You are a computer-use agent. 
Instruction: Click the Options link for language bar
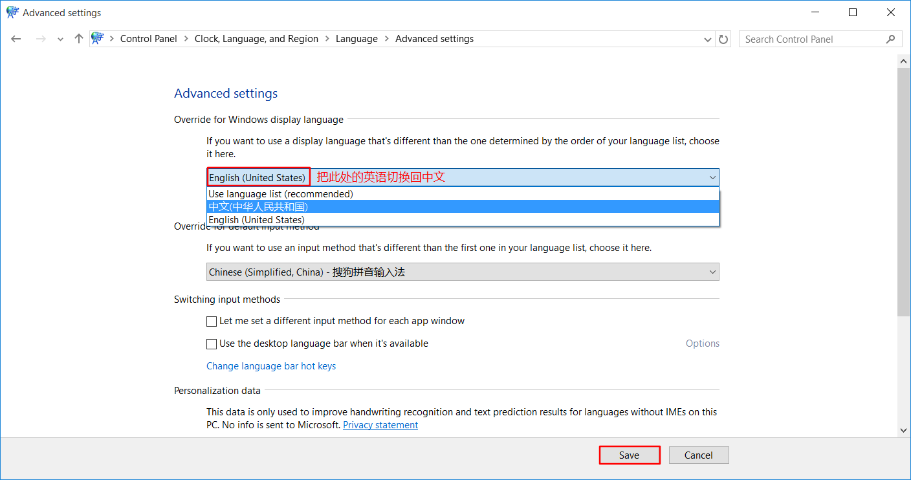coord(703,344)
